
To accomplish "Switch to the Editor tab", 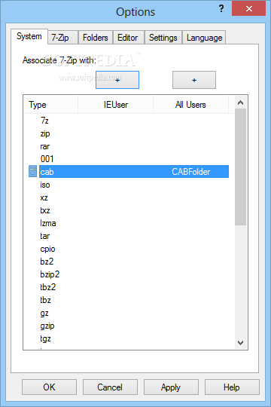I will (x=129, y=38).
